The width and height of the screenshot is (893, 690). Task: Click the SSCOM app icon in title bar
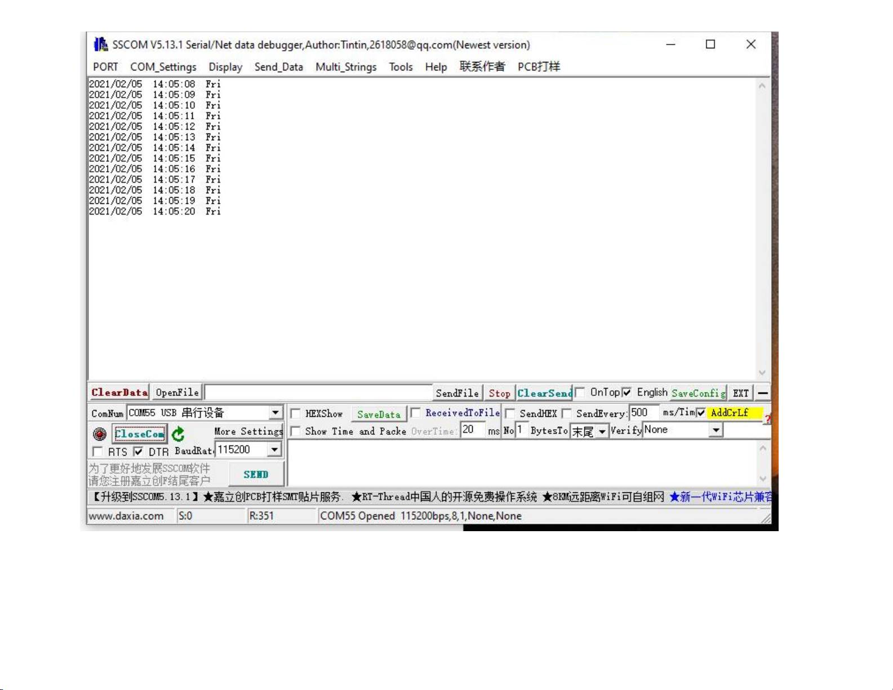[101, 44]
